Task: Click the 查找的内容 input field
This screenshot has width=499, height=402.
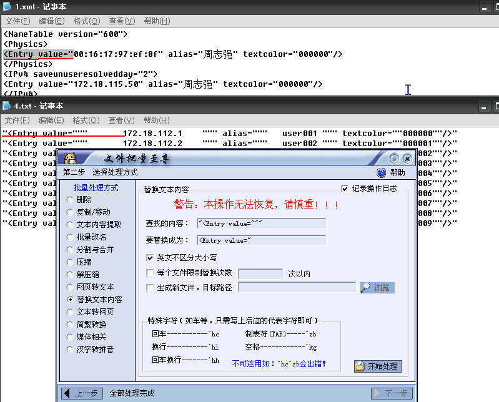Action: [261, 223]
